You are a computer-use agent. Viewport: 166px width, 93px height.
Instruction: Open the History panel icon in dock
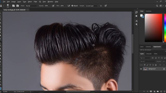[x=136, y=12]
